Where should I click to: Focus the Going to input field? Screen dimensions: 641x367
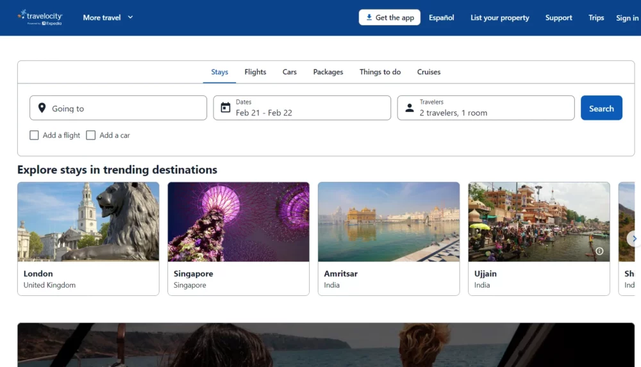(118, 108)
